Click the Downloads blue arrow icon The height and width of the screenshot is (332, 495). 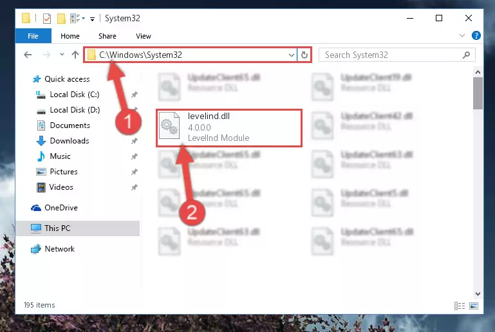point(41,141)
